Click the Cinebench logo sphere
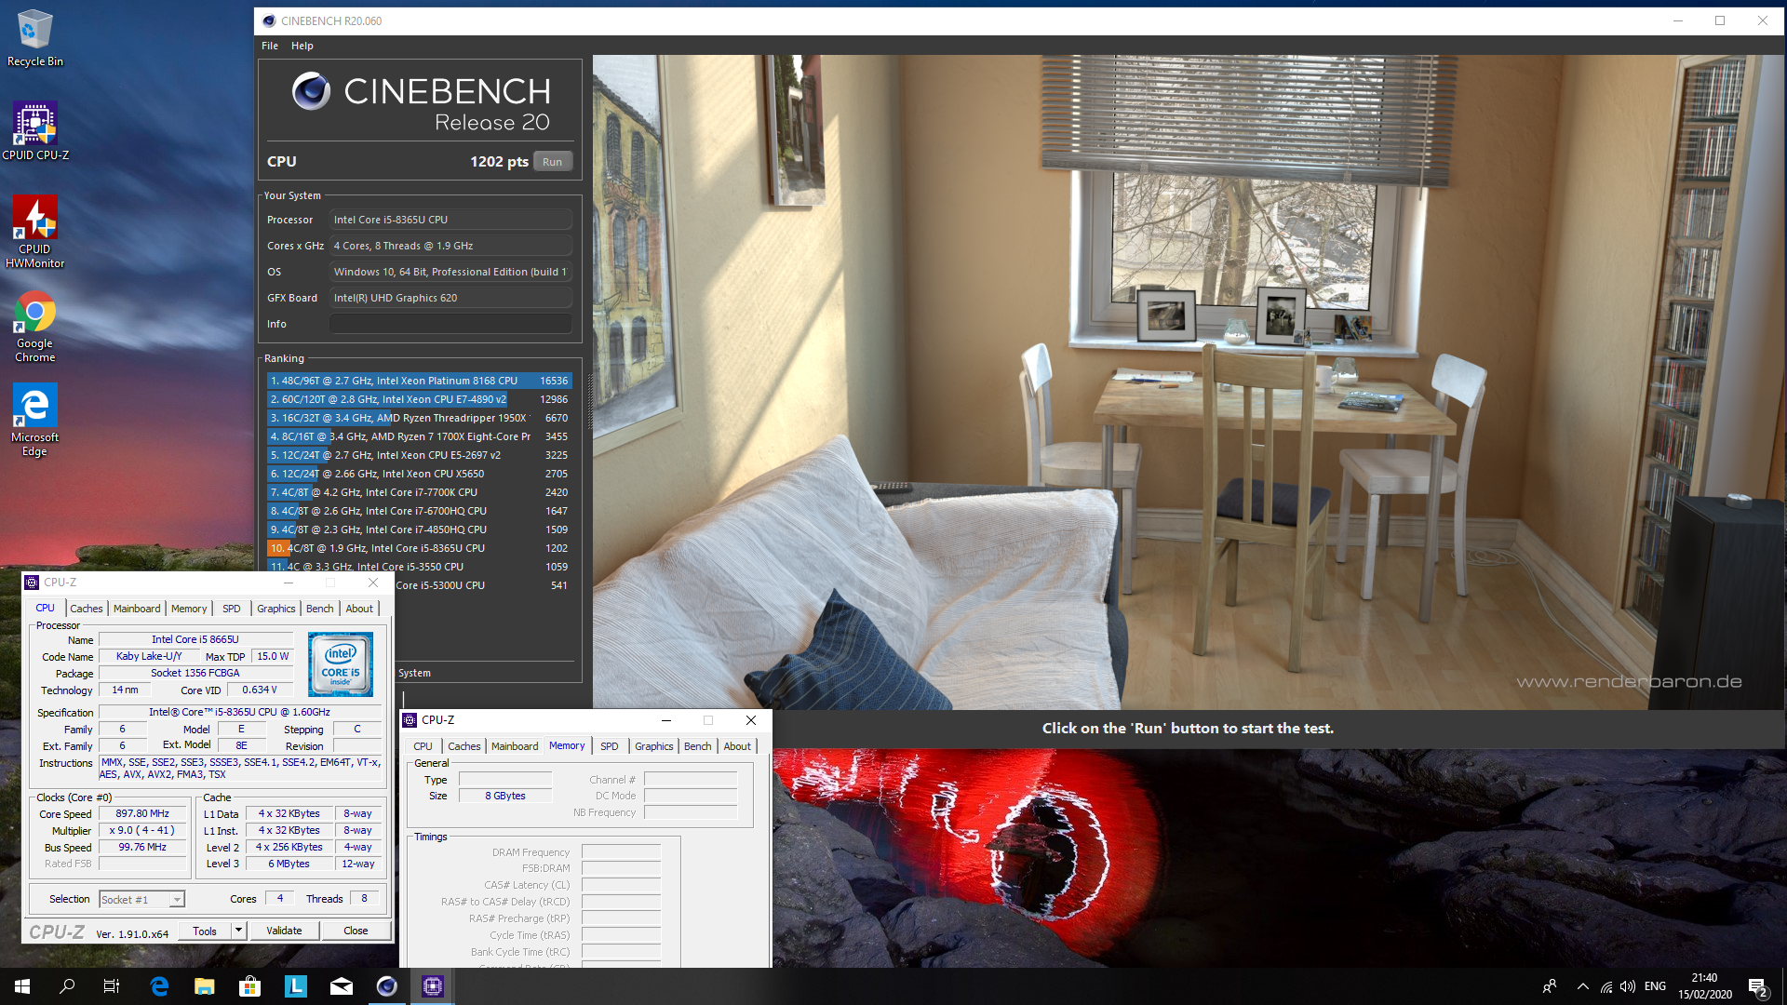The height and width of the screenshot is (1005, 1787). (x=311, y=91)
